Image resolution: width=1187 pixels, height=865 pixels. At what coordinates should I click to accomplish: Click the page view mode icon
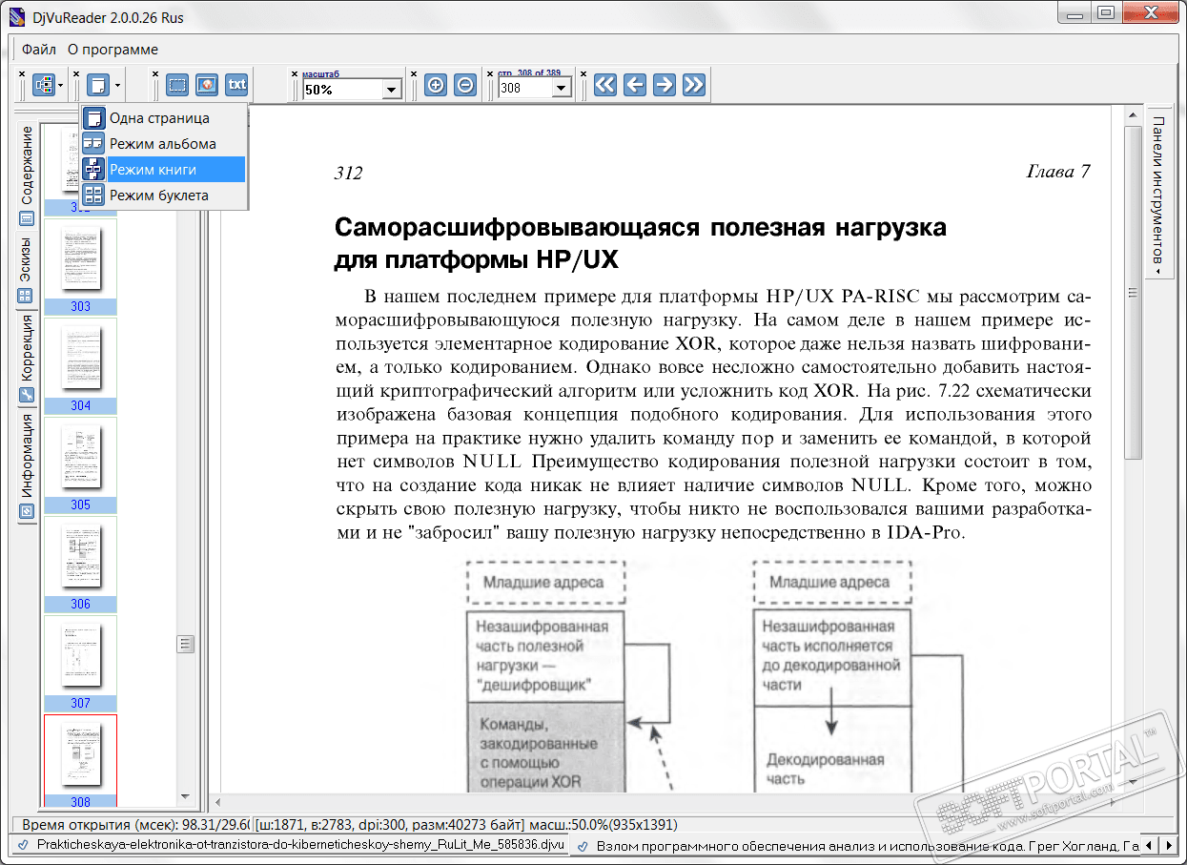point(99,85)
